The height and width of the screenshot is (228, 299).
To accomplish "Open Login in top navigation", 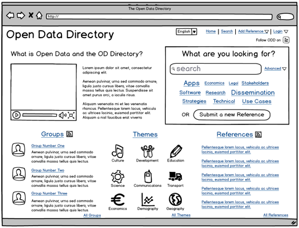I will [278, 31].
